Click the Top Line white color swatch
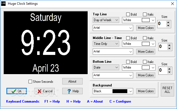Viewport: 177px width, 109px height. click(146, 20)
